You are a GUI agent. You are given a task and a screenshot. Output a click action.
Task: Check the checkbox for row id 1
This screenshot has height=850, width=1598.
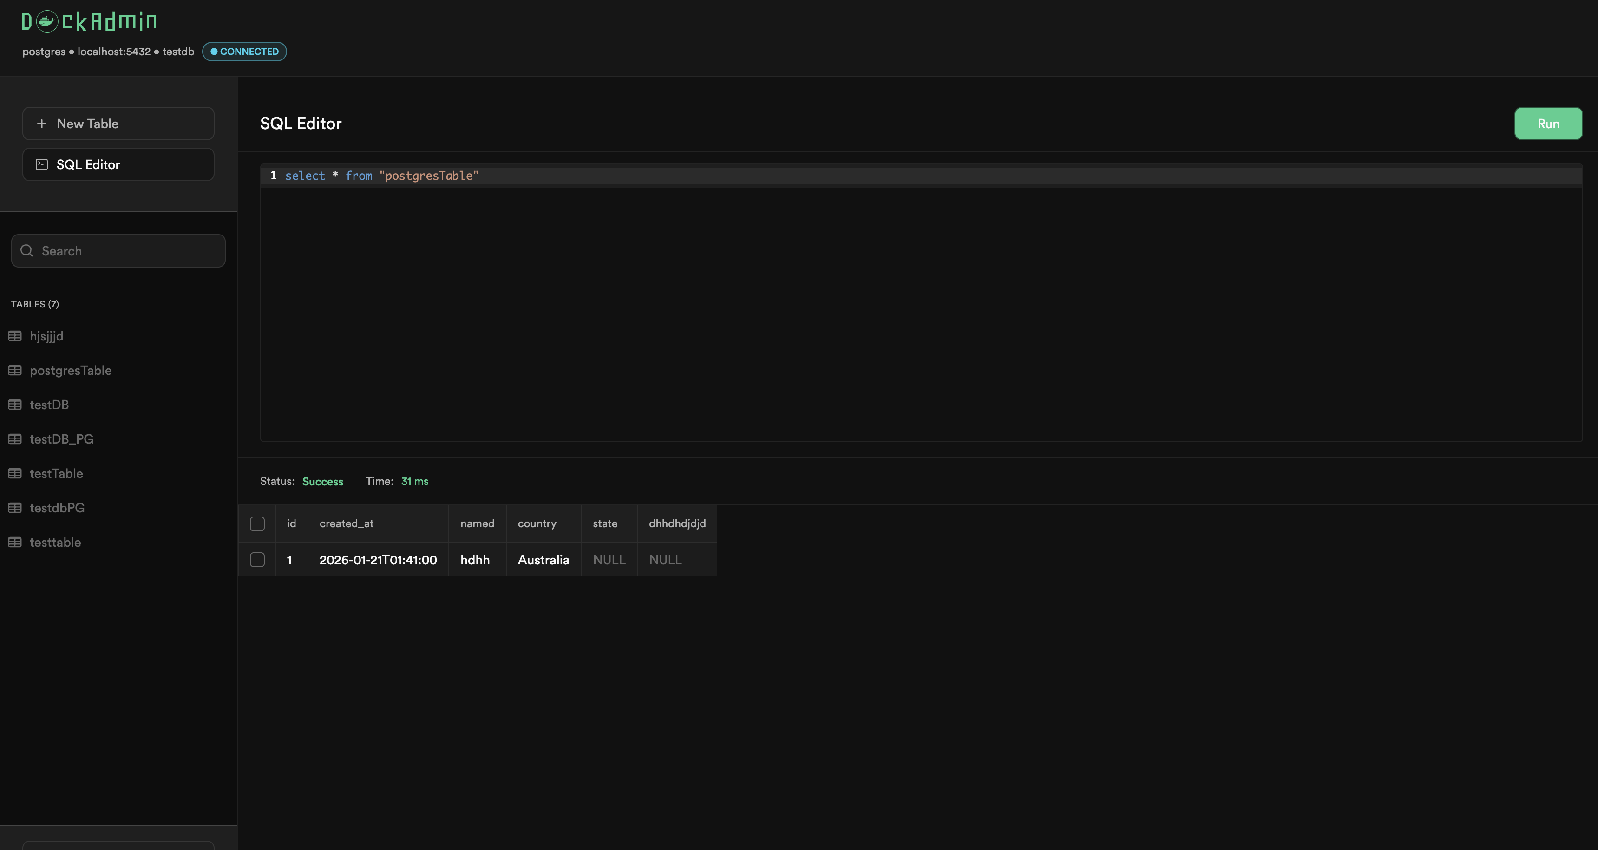coord(257,560)
